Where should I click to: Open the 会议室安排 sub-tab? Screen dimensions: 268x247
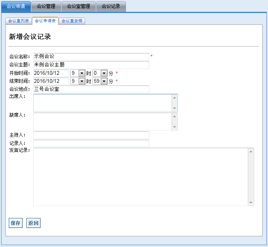(x=72, y=21)
